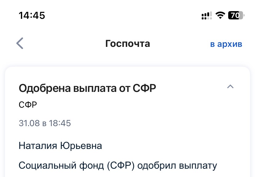This screenshot has width=255, height=177.
Task: Tap the battery indicator icon
Action: (236, 15)
